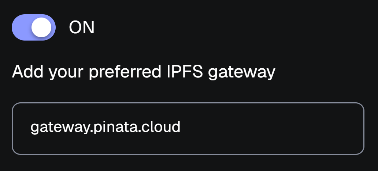The width and height of the screenshot is (378, 171).
Task: Click the "Add your preferred IPFS gateway" label
Action: (x=144, y=72)
